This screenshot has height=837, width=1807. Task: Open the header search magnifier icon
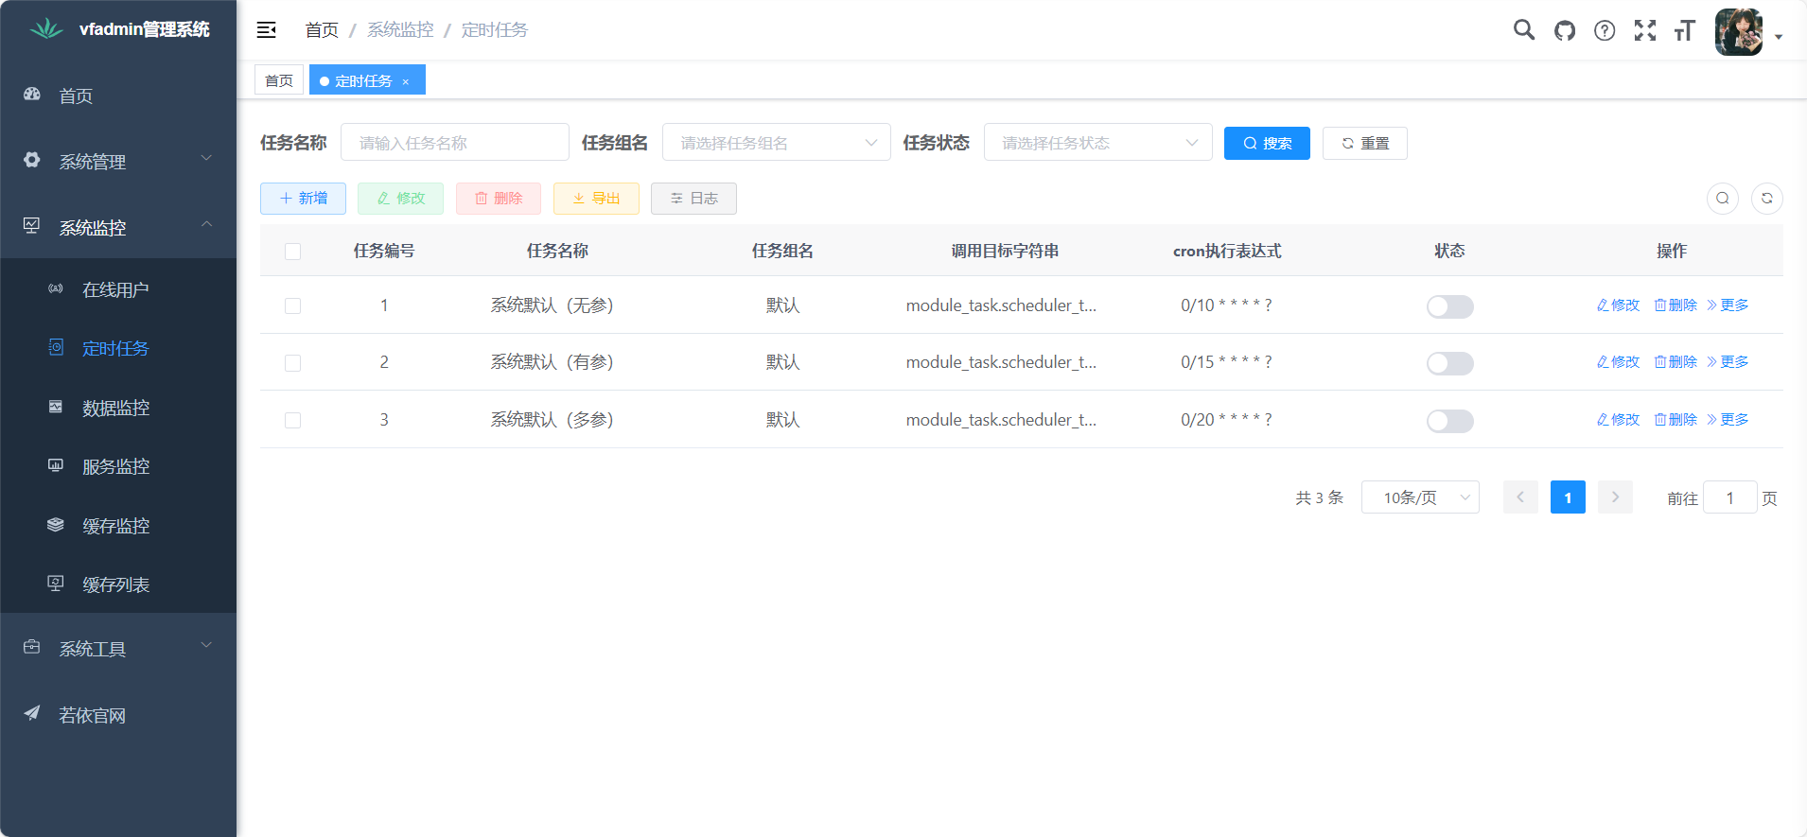point(1523,30)
